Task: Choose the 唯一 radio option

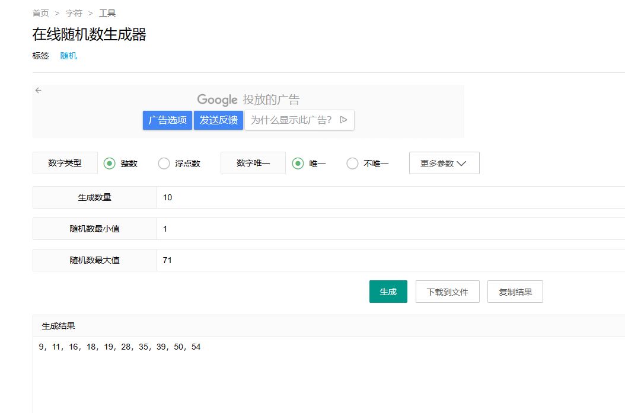Action: (x=298, y=164)
